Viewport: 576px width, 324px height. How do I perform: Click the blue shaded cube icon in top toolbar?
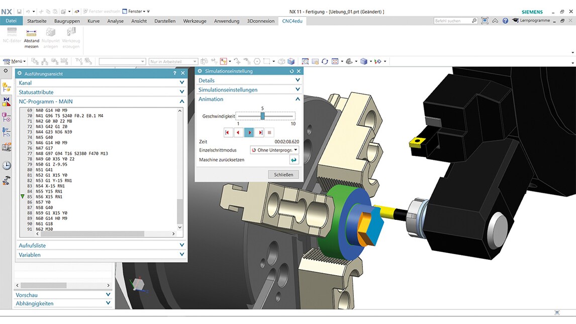[x=291, y=61]
